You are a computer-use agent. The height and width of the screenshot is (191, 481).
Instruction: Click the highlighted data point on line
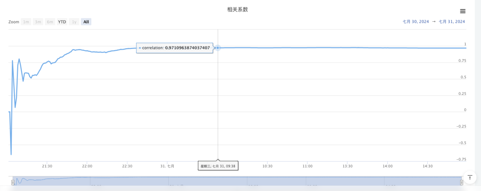[218, 48]
